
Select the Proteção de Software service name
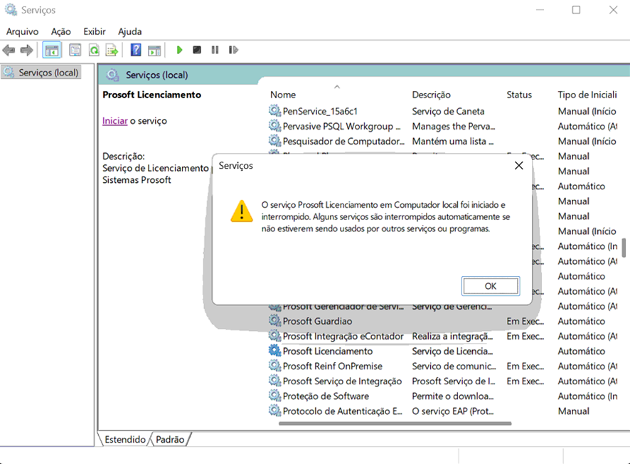326,396
